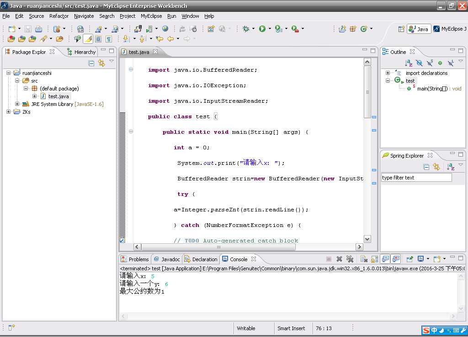Click the Open Perspective icon
The image size is (468, 337).
[401, 29]
